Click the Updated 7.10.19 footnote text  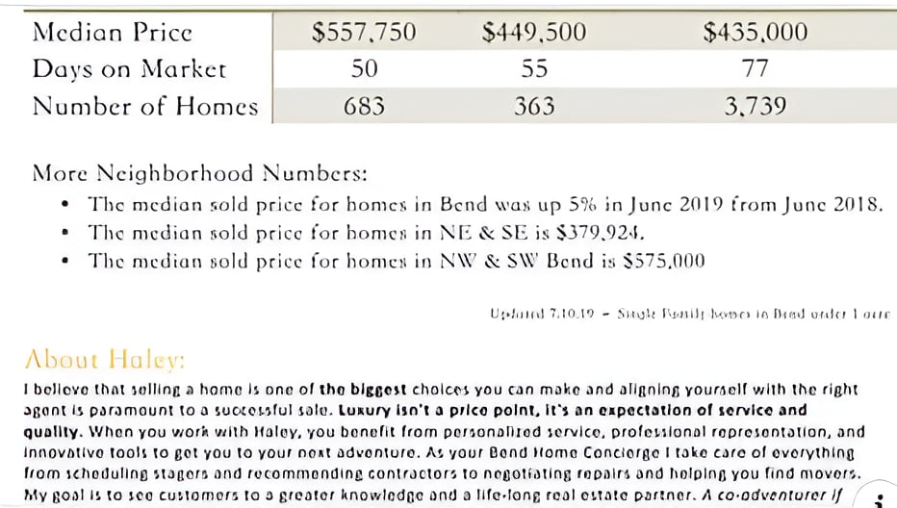[690, 314]
